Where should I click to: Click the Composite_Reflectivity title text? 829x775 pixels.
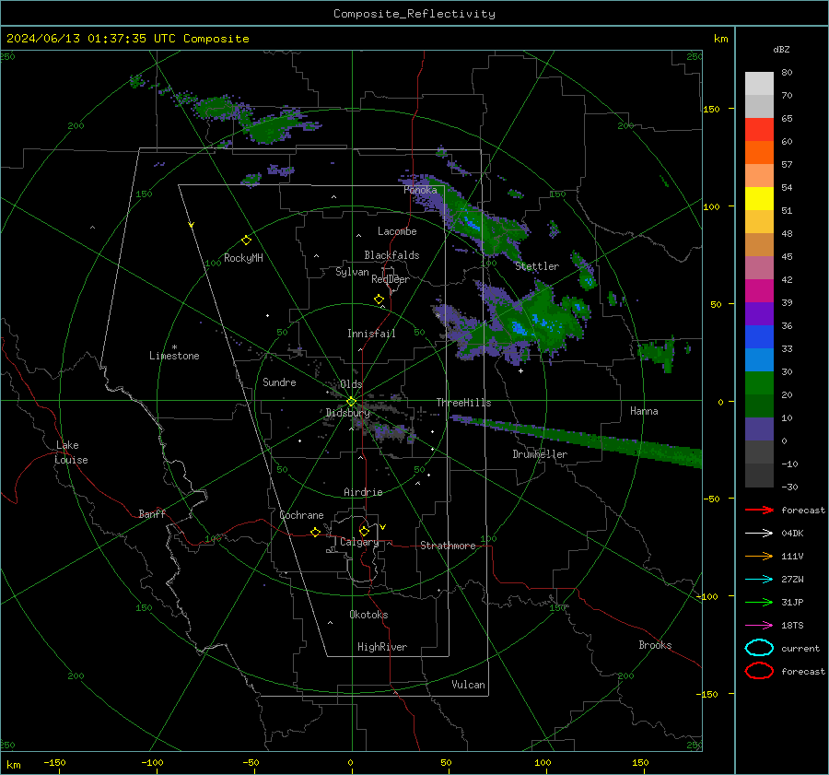coord(414,14)
